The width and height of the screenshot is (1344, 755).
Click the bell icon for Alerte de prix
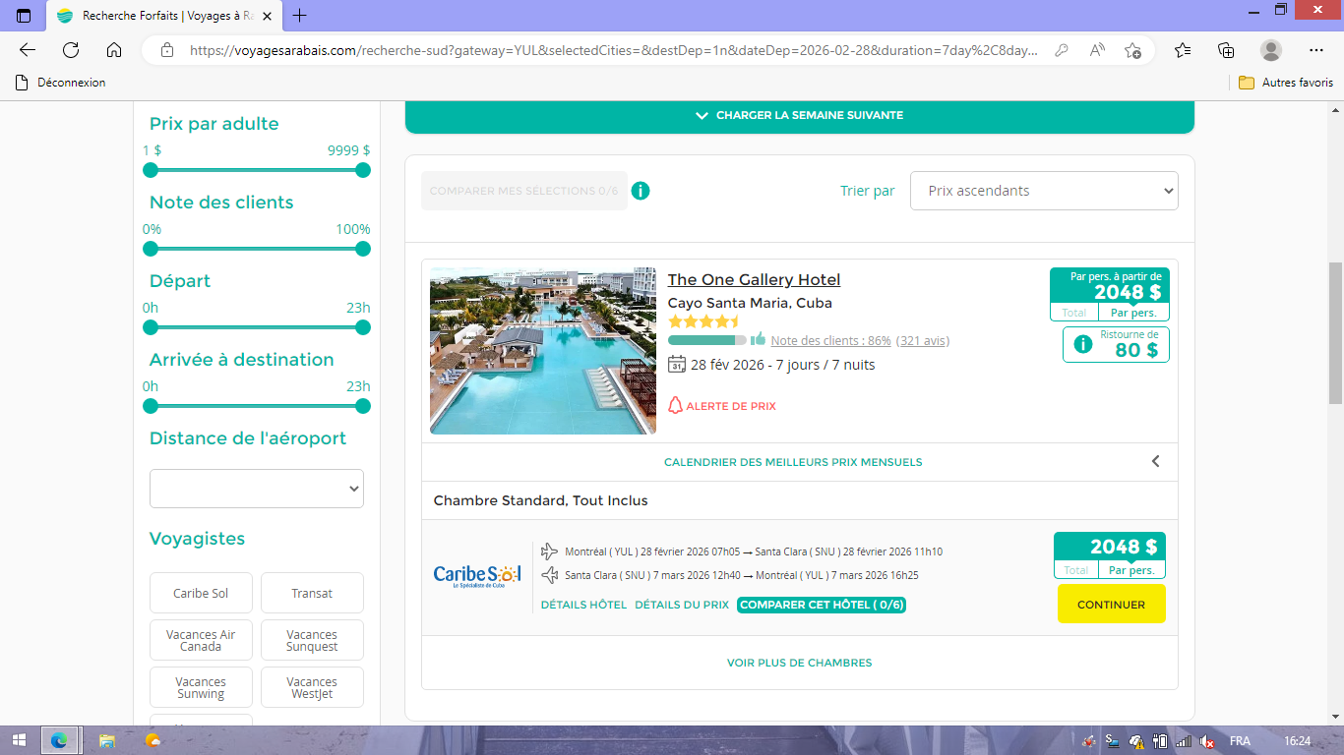[x=675, y=405]
